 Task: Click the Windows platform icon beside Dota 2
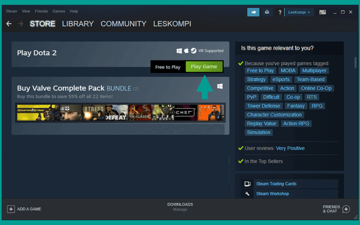179,51
